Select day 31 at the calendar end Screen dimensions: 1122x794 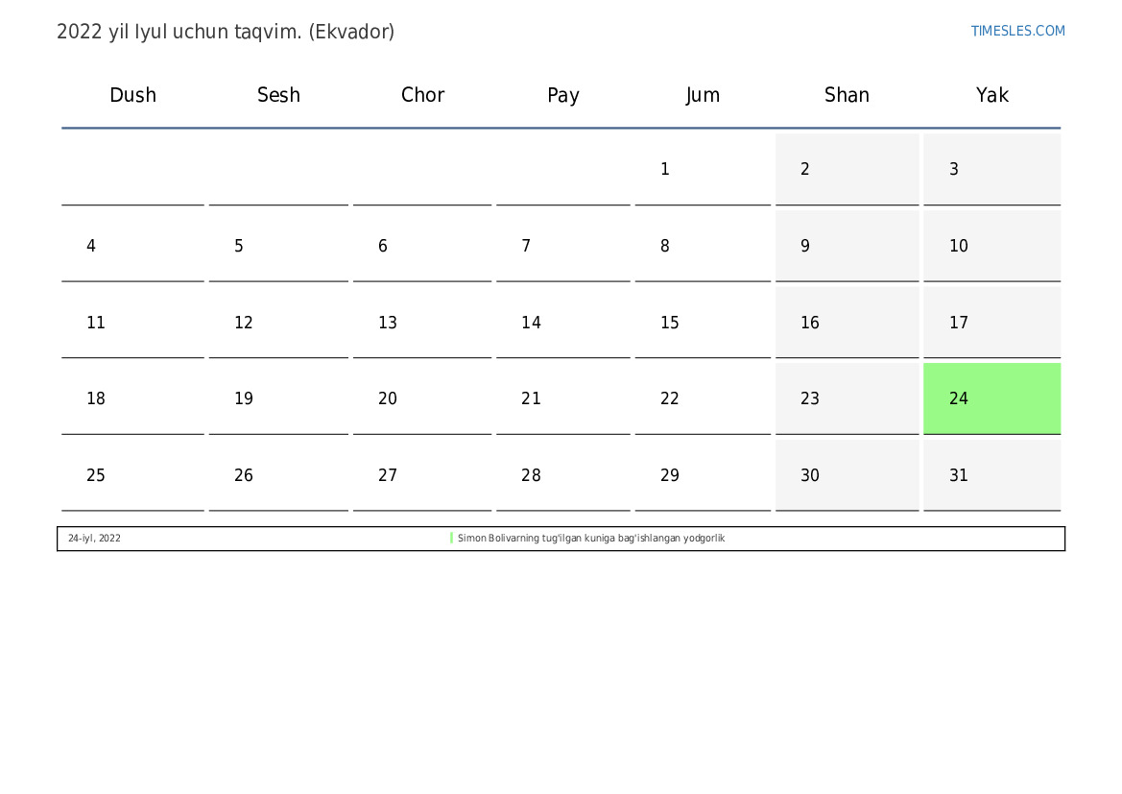tap(991, 475)
